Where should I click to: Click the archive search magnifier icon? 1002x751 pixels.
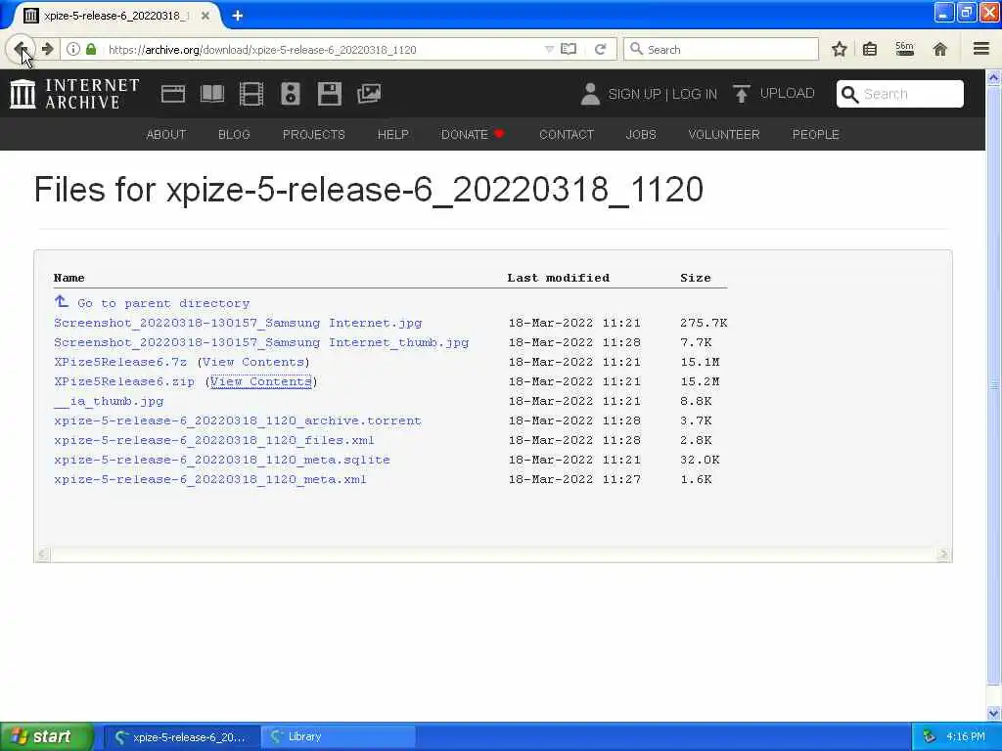tap(849, 94)
